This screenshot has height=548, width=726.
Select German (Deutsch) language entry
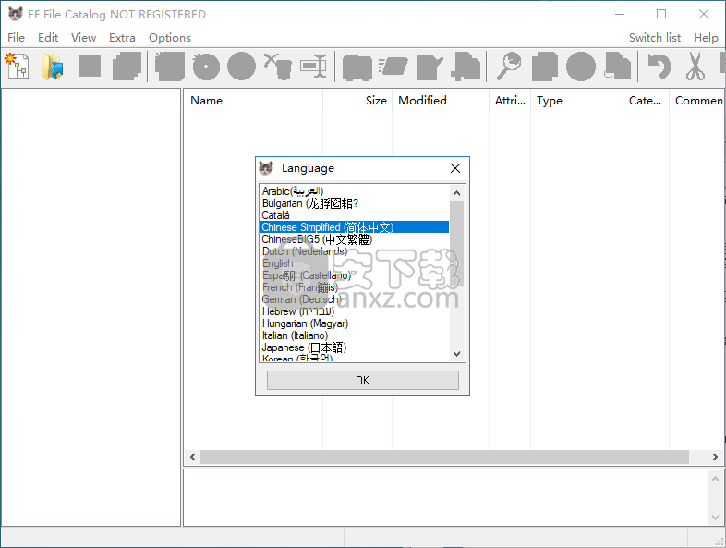pos(354,299)
